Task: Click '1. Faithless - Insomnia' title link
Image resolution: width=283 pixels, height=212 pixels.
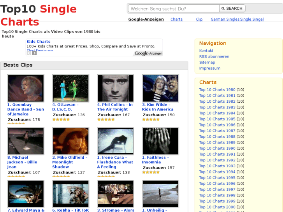Action: tap(156, 159)
